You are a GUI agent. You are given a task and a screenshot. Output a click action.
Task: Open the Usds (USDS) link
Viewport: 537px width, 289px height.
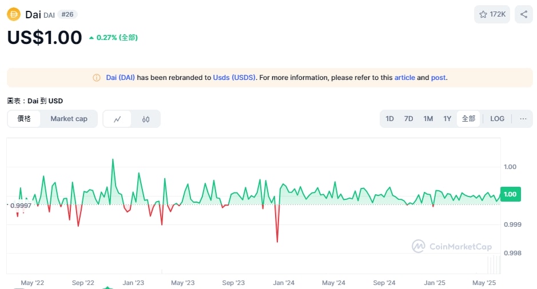pos(234,78)
